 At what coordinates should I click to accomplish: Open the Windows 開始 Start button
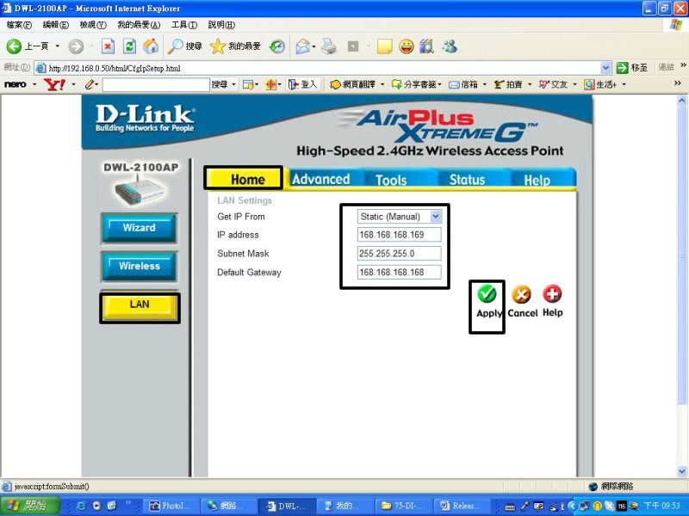(x=29, y=506)
